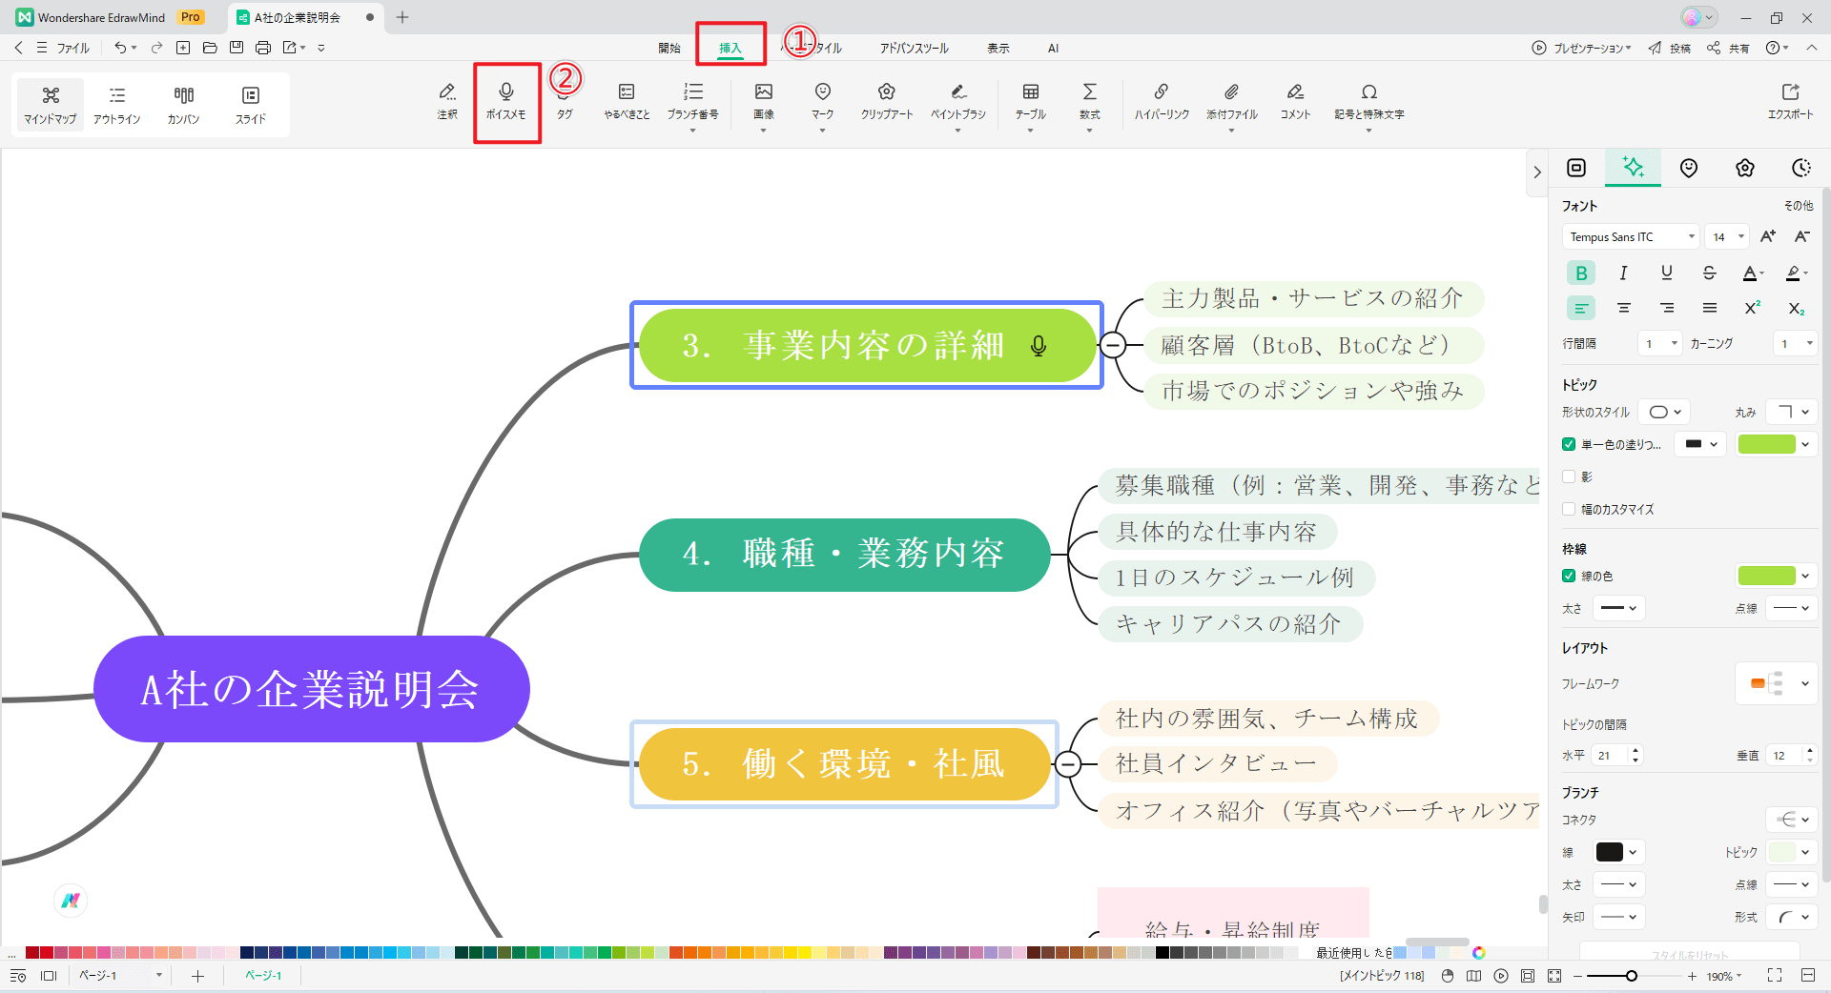Open the Tempus Sans ITC font dropdown
1831x993 pixels.
tap(1631, 236)
